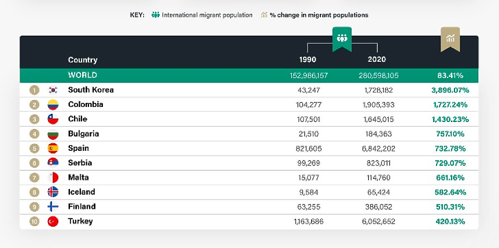This screenshot has height=248, width=499.
Task: Click the Chile flag icon
Action: (x=53, y=119)
